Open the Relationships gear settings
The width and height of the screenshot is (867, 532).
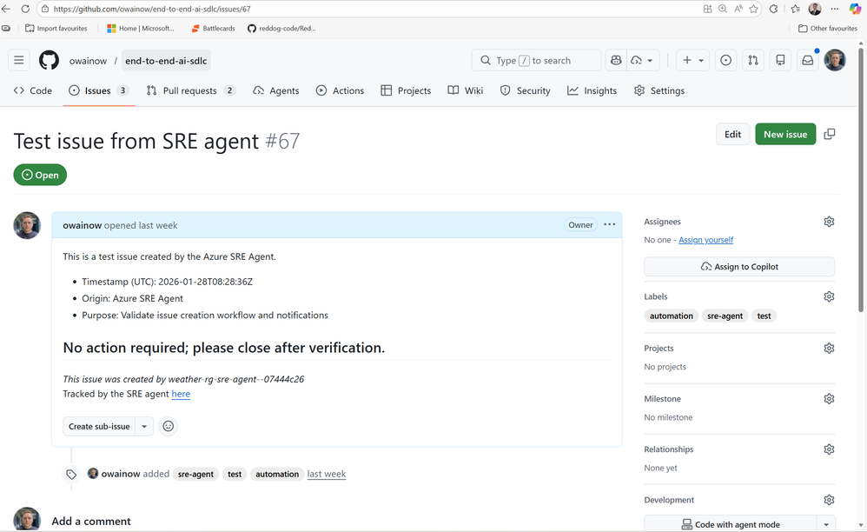tap(829, 449)
